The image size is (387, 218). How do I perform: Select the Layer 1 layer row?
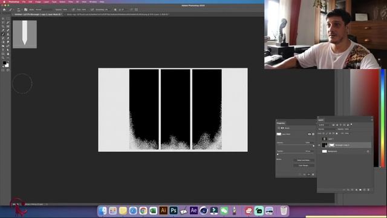point(345,139)
